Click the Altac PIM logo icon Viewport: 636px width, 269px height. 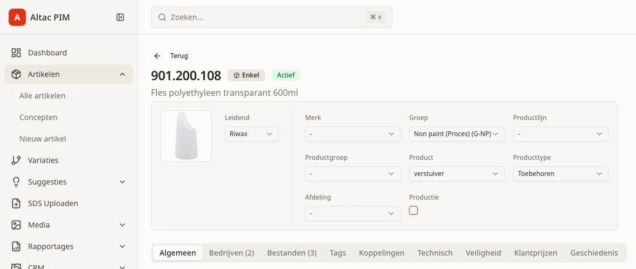(x=17, y=17)
